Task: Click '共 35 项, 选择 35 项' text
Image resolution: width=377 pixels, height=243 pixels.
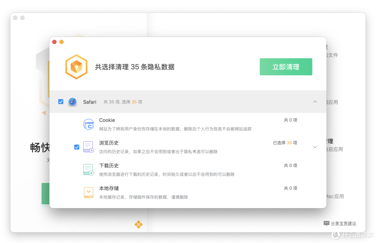Action: [123, 102]
